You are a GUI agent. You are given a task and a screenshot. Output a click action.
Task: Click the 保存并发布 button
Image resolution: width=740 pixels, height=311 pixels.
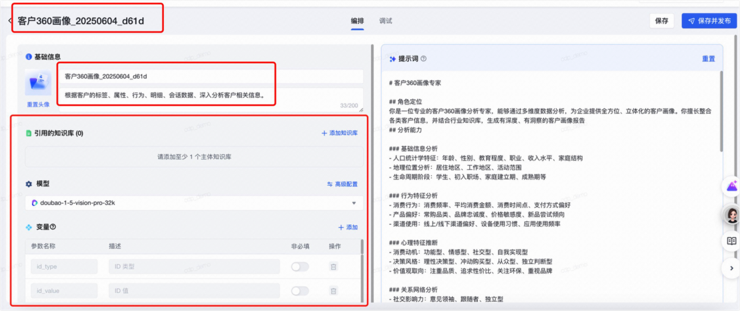[709, 21]
